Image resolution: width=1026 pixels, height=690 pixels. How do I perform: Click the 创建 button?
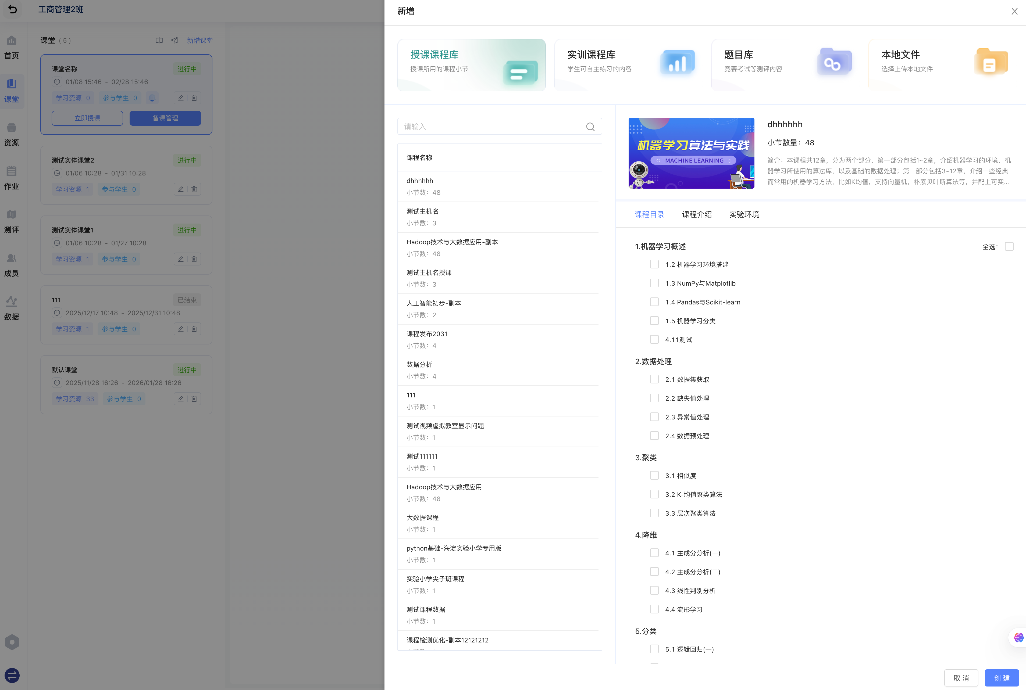coord(1001,678)
